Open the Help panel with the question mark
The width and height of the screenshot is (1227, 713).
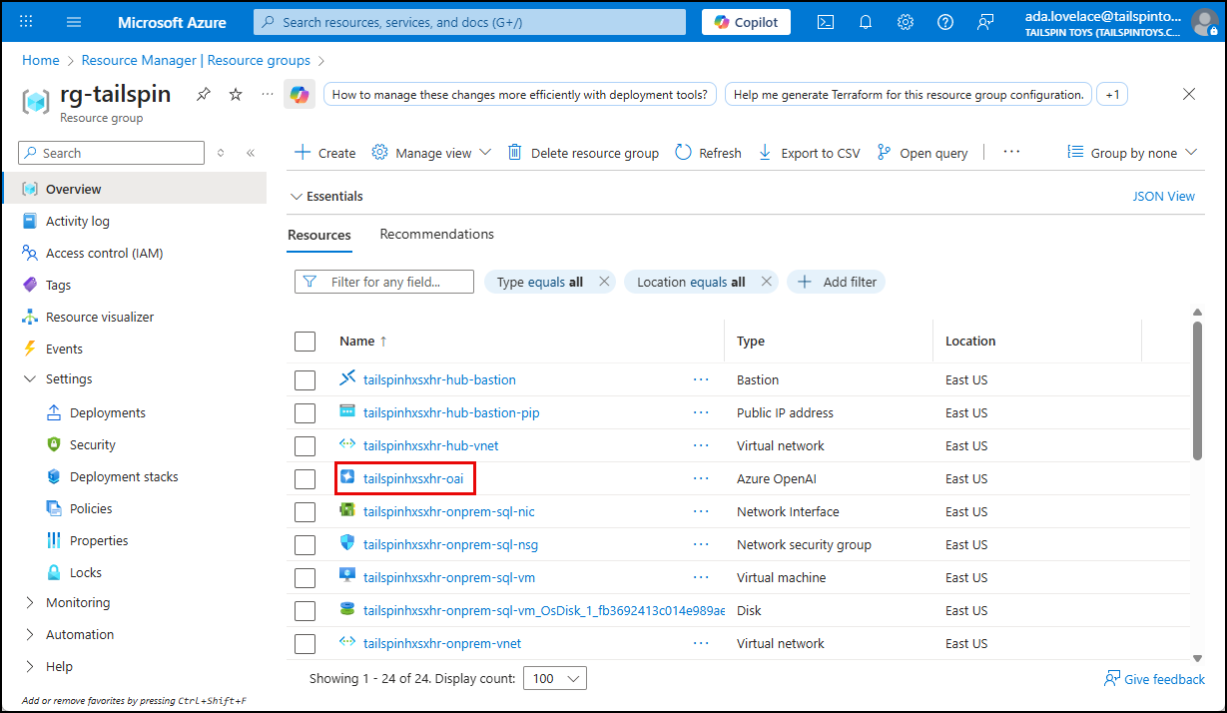click(944, 21)
